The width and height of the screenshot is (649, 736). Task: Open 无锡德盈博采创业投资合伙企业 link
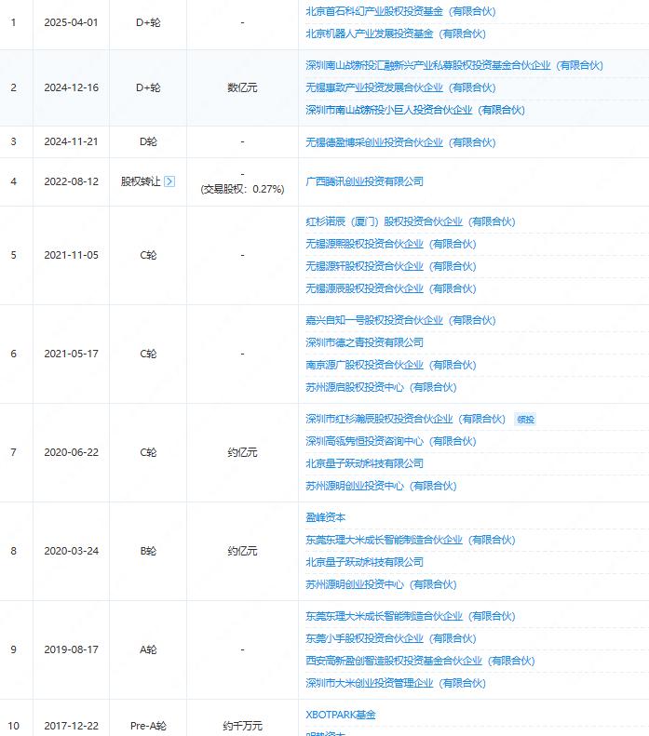(x=374, y=142)
